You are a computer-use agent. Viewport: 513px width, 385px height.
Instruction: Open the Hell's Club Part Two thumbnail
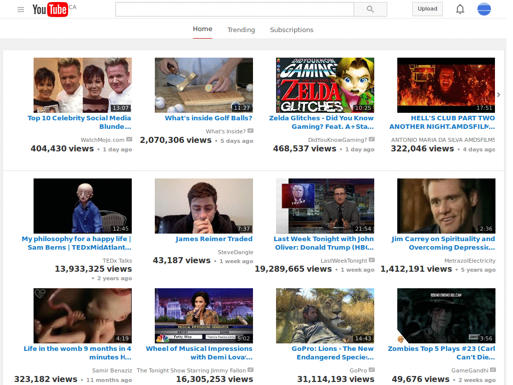[x=446, y=85]
